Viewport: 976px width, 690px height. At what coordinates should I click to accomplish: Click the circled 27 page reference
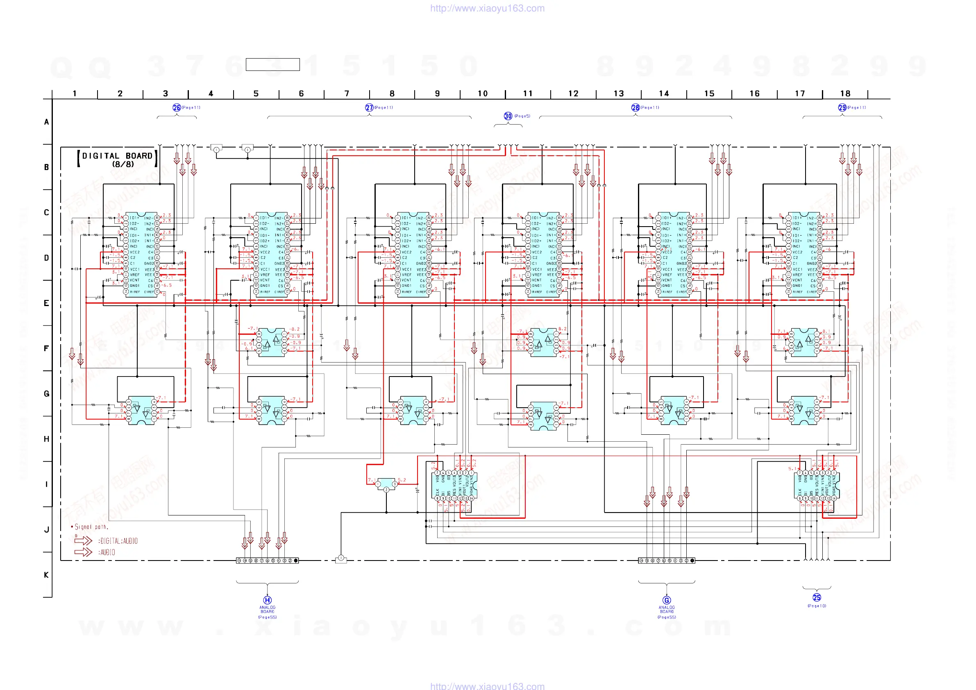click(369, 108)
